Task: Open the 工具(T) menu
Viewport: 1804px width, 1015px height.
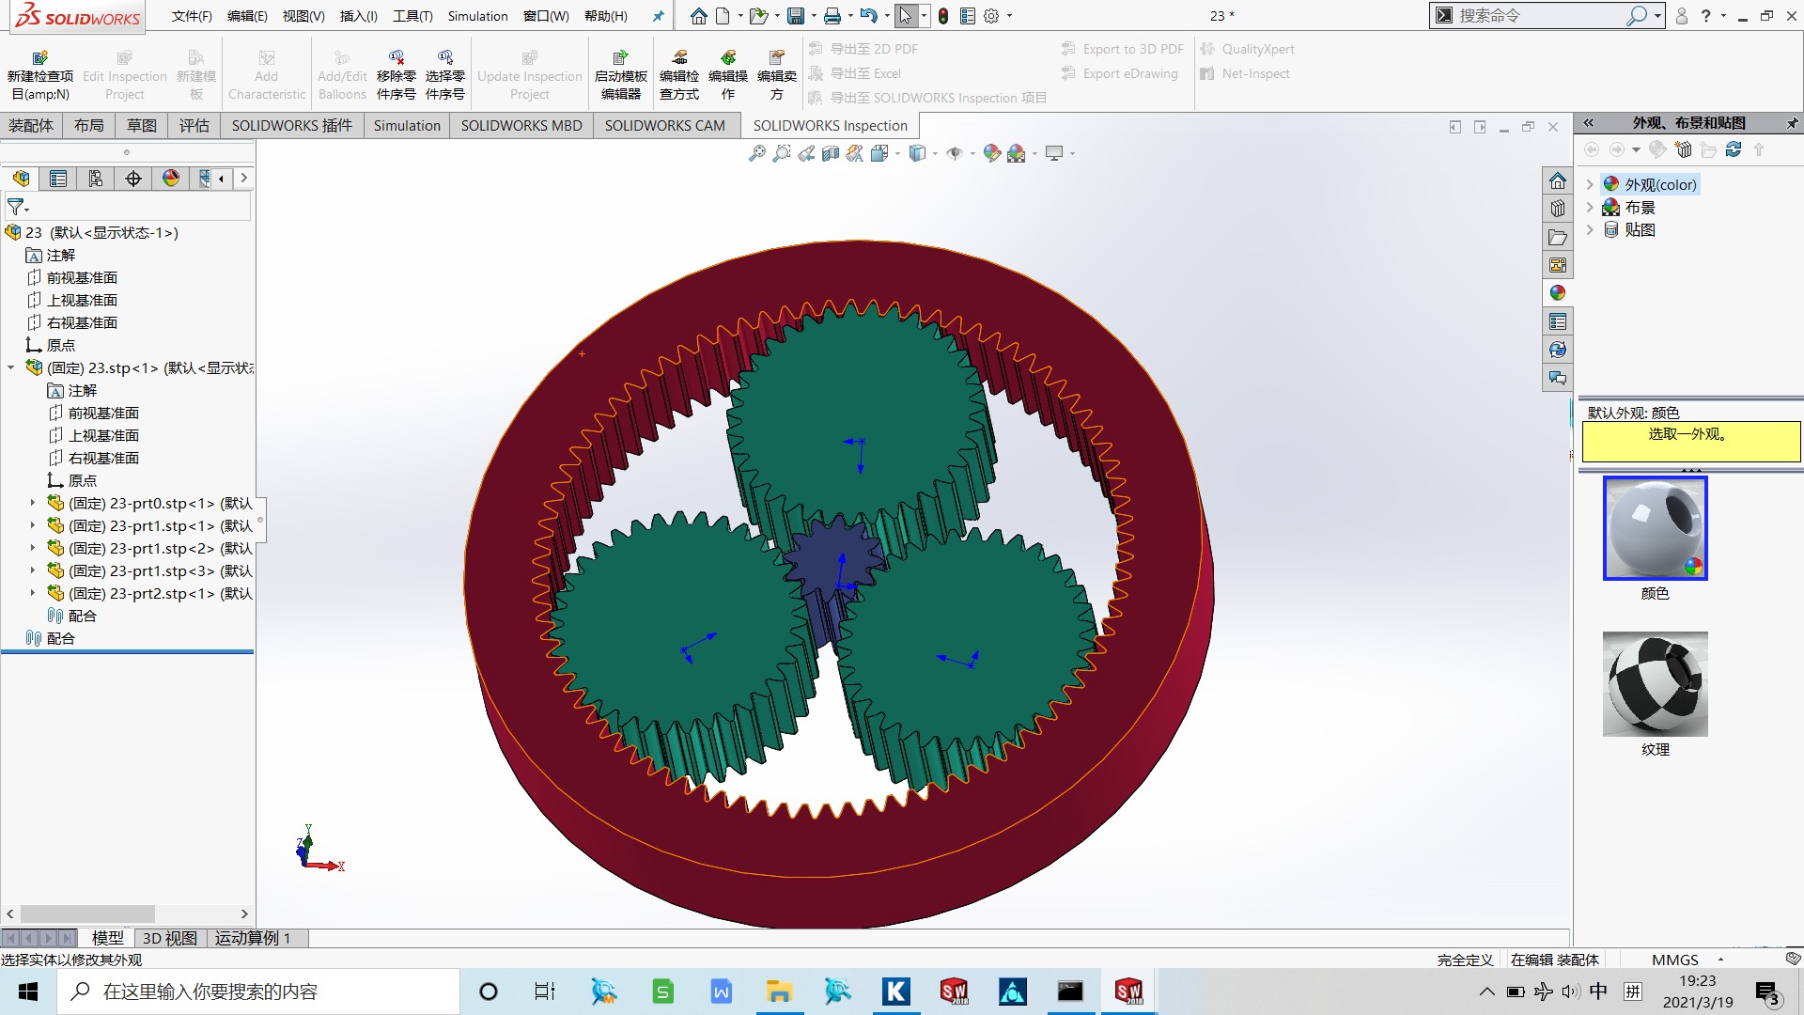Action: click(x=412, y=16)
